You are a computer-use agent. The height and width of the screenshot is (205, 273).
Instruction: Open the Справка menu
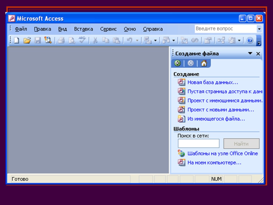pyautogui.click(x=153, y=29)
